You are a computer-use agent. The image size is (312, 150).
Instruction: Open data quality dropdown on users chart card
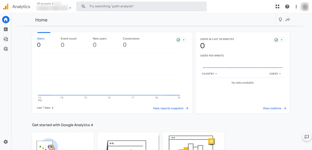[181, 40]
